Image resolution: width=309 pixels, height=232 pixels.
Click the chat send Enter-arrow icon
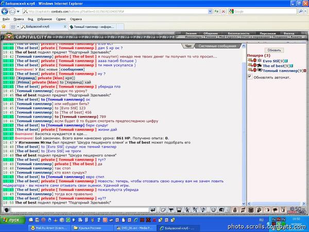[x=153, y=210]
